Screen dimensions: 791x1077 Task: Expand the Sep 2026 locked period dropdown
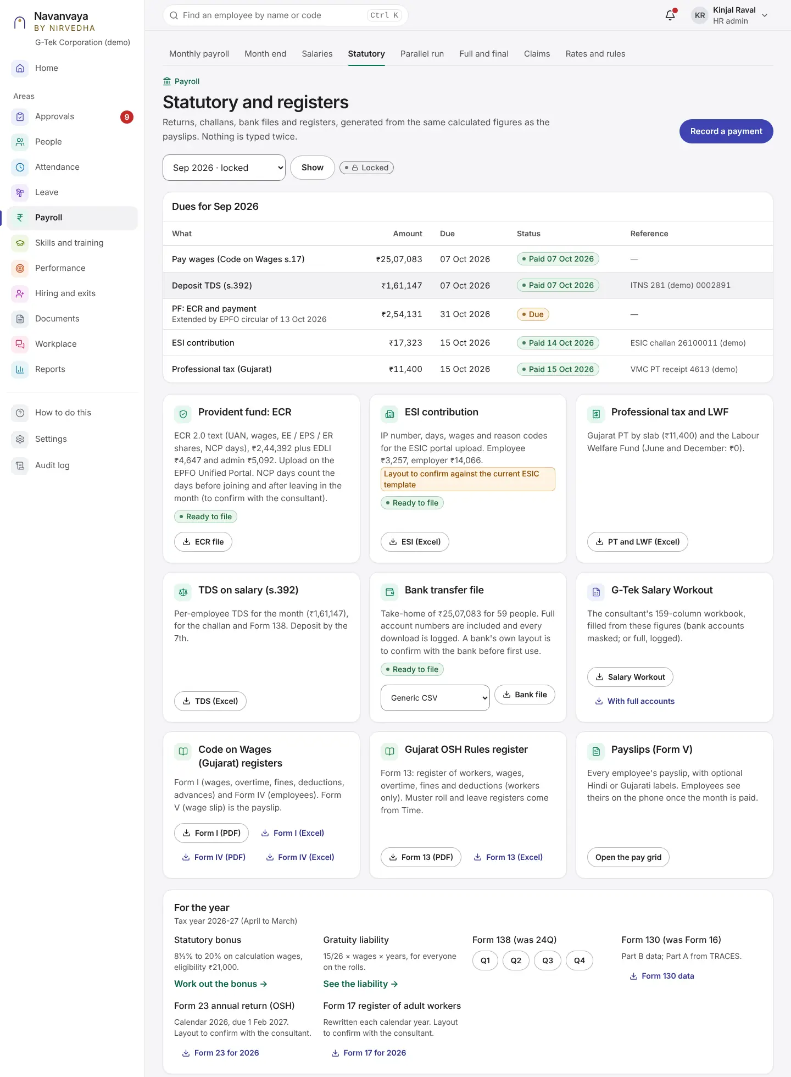click(x=224, y=168)
